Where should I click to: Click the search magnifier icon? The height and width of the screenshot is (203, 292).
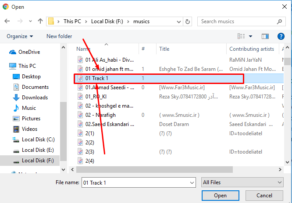pos(279,21)
